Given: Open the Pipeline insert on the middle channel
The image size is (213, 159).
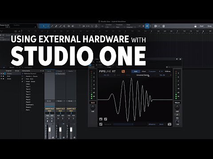Looking at the screenshot, I should 60,74.
